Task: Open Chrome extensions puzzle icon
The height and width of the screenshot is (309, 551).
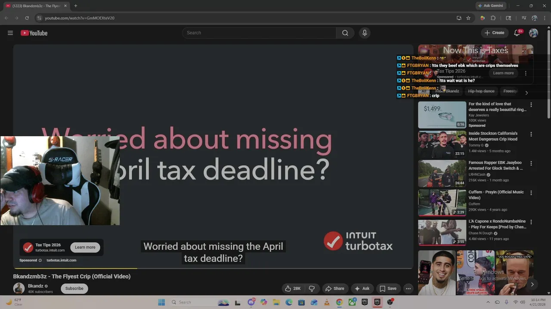Action: point(493,18)
